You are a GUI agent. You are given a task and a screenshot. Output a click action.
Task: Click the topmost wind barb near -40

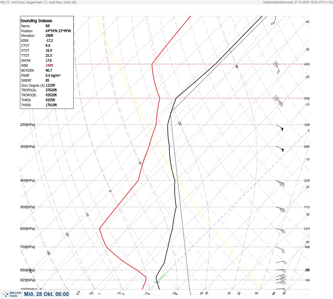tap(274, 20)
